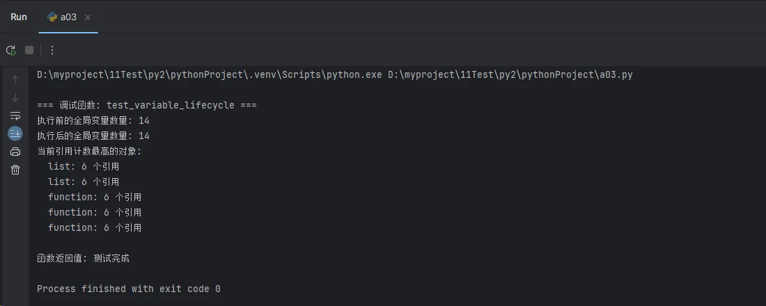Click the 'Process finished with exit code 0' line
Viewport: 766px width, 306px height.
click(129, 289)
